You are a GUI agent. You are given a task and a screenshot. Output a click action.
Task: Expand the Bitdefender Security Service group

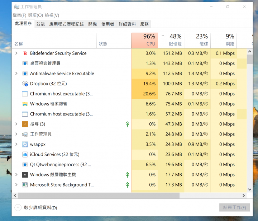pyautogui.click(x=16, y=53)
